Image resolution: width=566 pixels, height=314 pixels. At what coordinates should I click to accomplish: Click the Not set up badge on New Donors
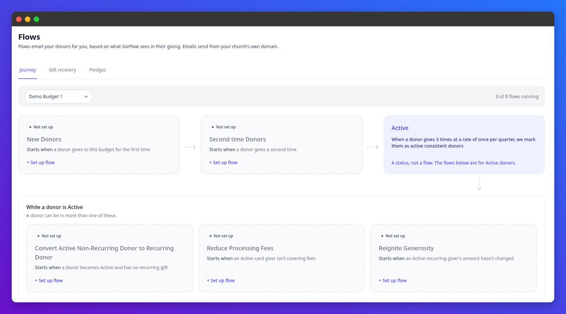point(41,127)
